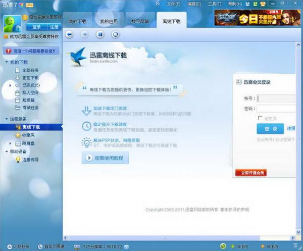Click the horizontal scrollbar left arrow
303x251 pixels.
[65, 238]
